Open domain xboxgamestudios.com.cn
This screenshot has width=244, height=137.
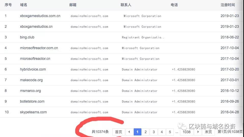coord(40,16)
